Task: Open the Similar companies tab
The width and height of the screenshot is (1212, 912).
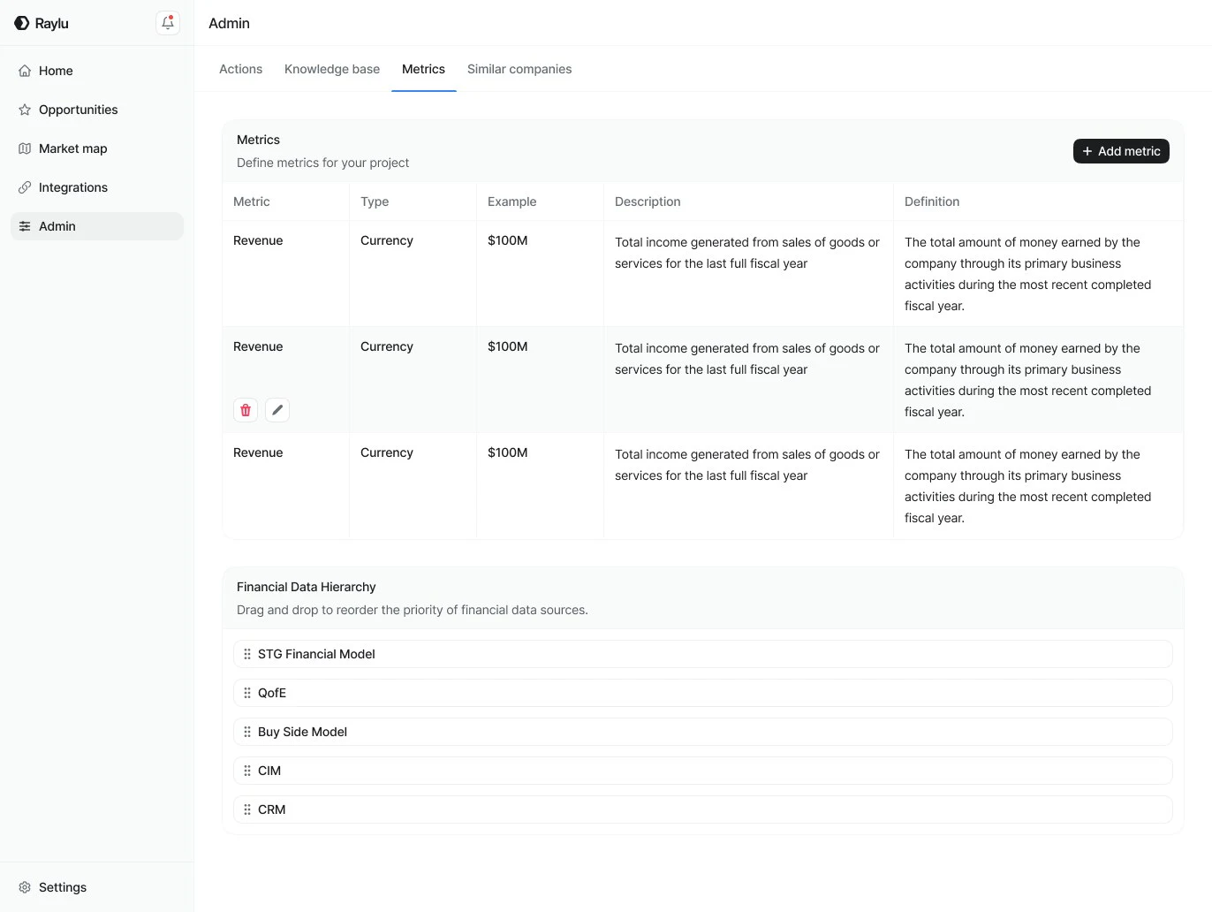Action: (519, 69)
